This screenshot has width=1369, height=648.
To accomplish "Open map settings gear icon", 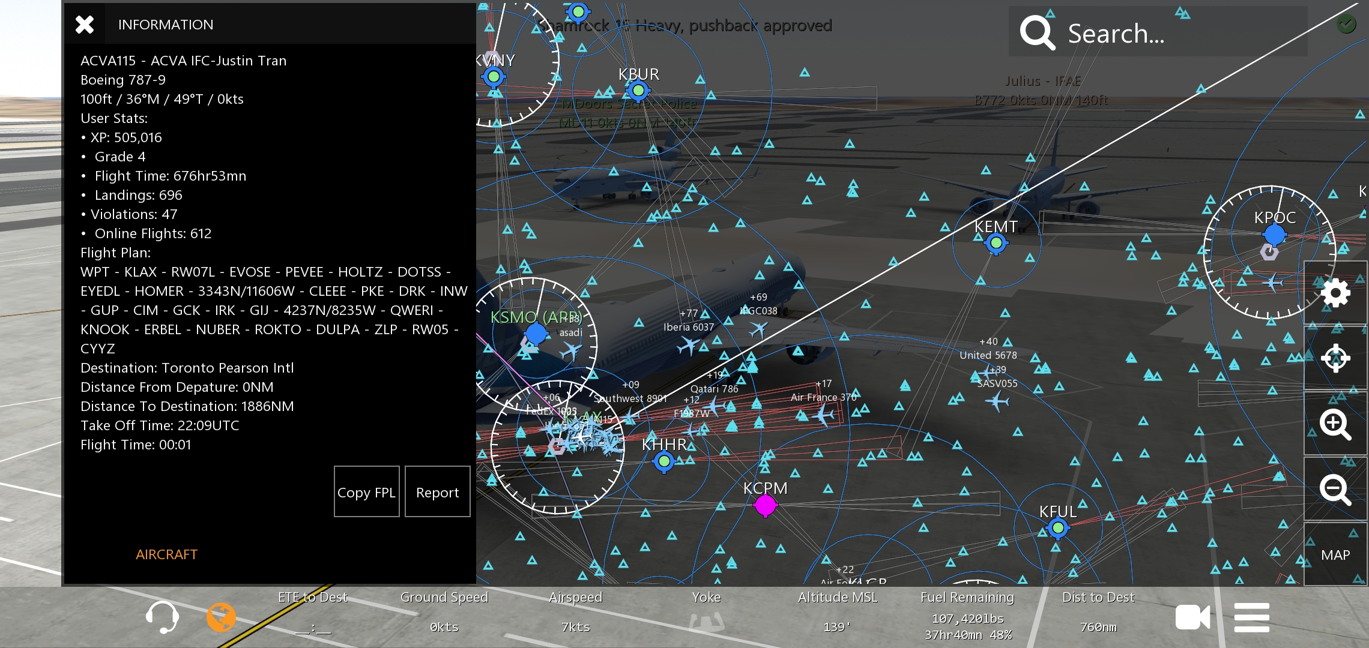I will click(x=1335, y=293).
